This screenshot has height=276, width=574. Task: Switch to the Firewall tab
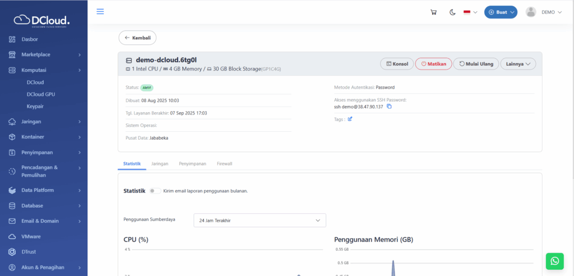224,163
